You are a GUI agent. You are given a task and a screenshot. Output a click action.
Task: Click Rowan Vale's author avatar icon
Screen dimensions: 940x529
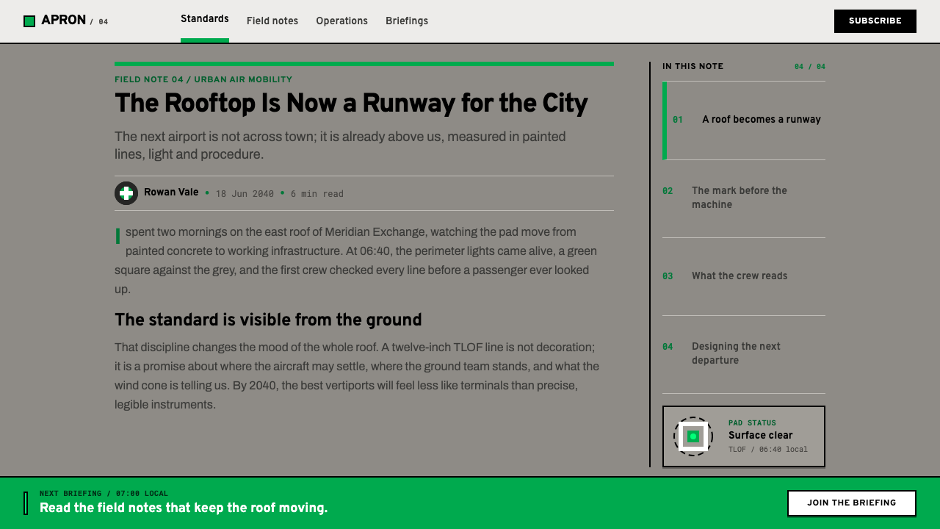coord(126,193)
